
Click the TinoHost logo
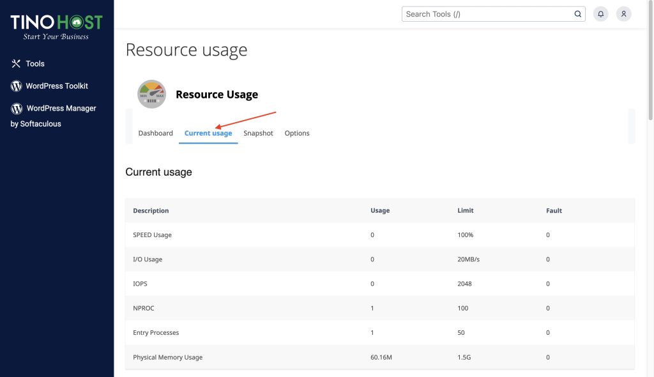(56, 27)
